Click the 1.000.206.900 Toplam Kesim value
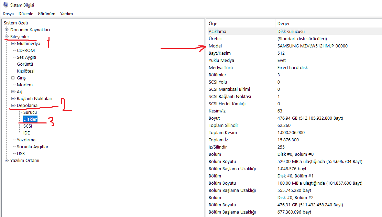The width and height of the screenshot is (382, 217). (291, 133)
